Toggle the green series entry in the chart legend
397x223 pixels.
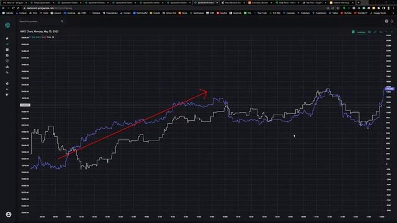(x=36, y=37)
